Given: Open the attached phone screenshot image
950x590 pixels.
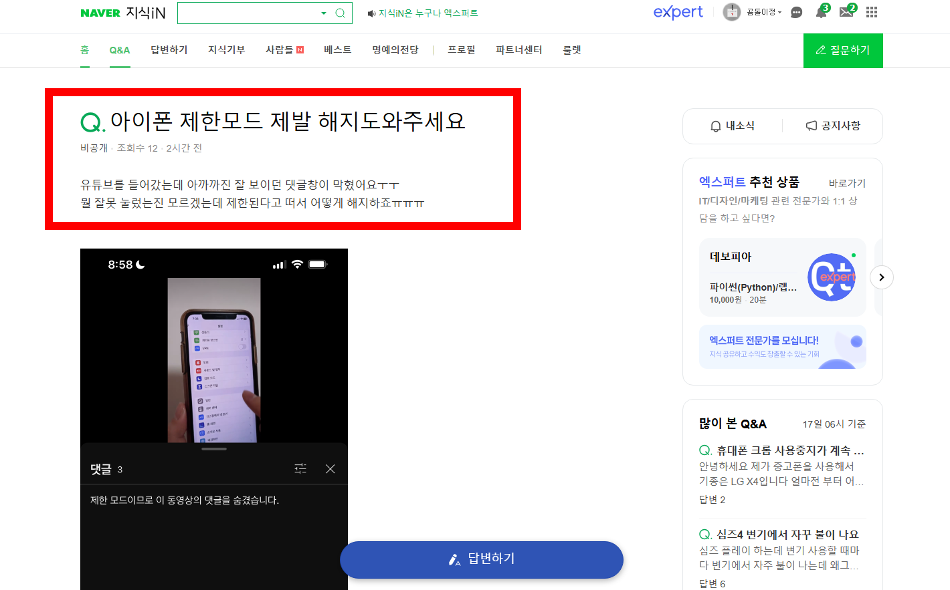Looking at the screenshot, I should coord(214,419).
